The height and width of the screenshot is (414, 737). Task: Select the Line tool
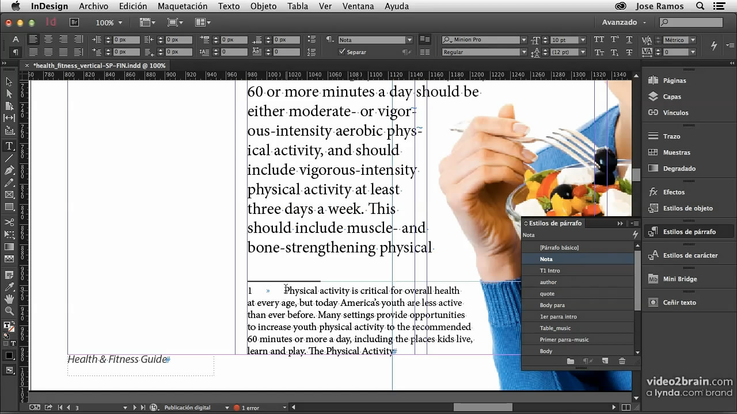[9, 158]
